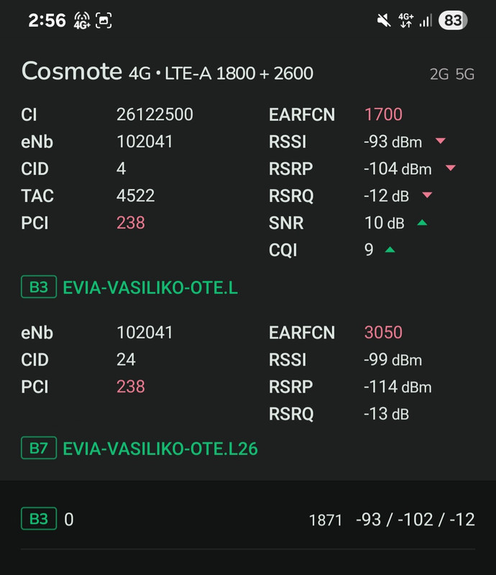The width and height of the screenshot is (496, 575).
Task: Switch to the 2G tab
Action: [x=439, y=74]
